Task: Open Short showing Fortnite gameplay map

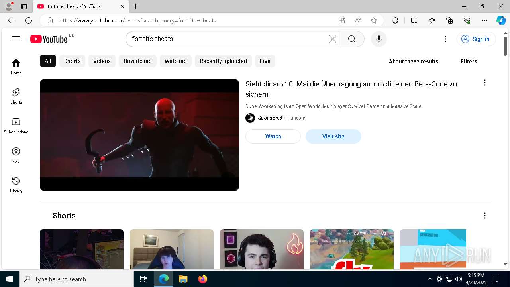Action: coord(352,249)
